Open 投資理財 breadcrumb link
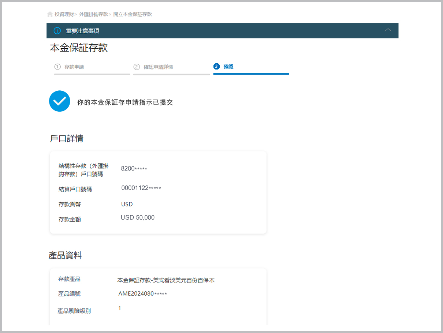 point(64,14)
